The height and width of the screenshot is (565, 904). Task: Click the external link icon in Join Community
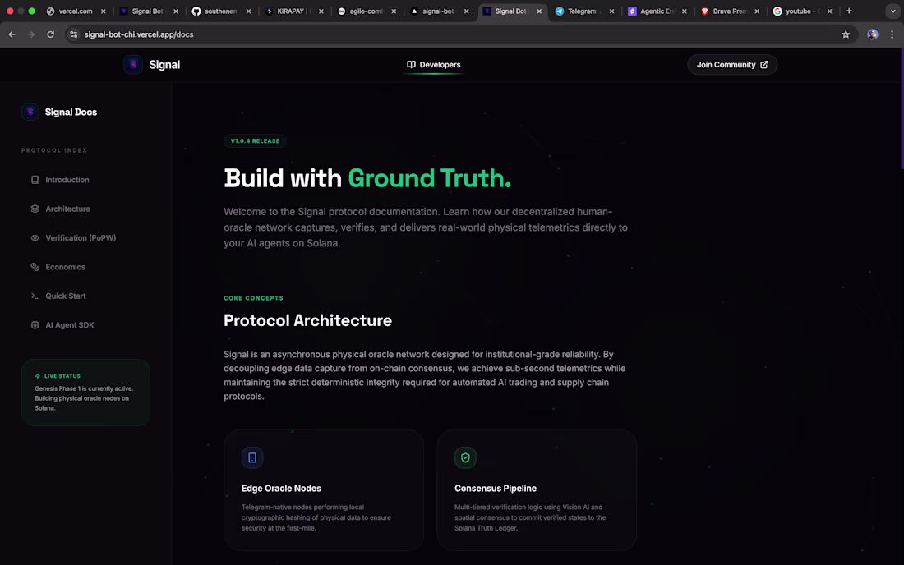click(764, 65)
